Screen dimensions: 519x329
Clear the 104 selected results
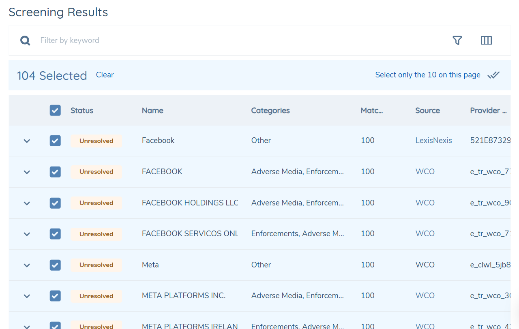pyautogui.click(x=105, y=75)
